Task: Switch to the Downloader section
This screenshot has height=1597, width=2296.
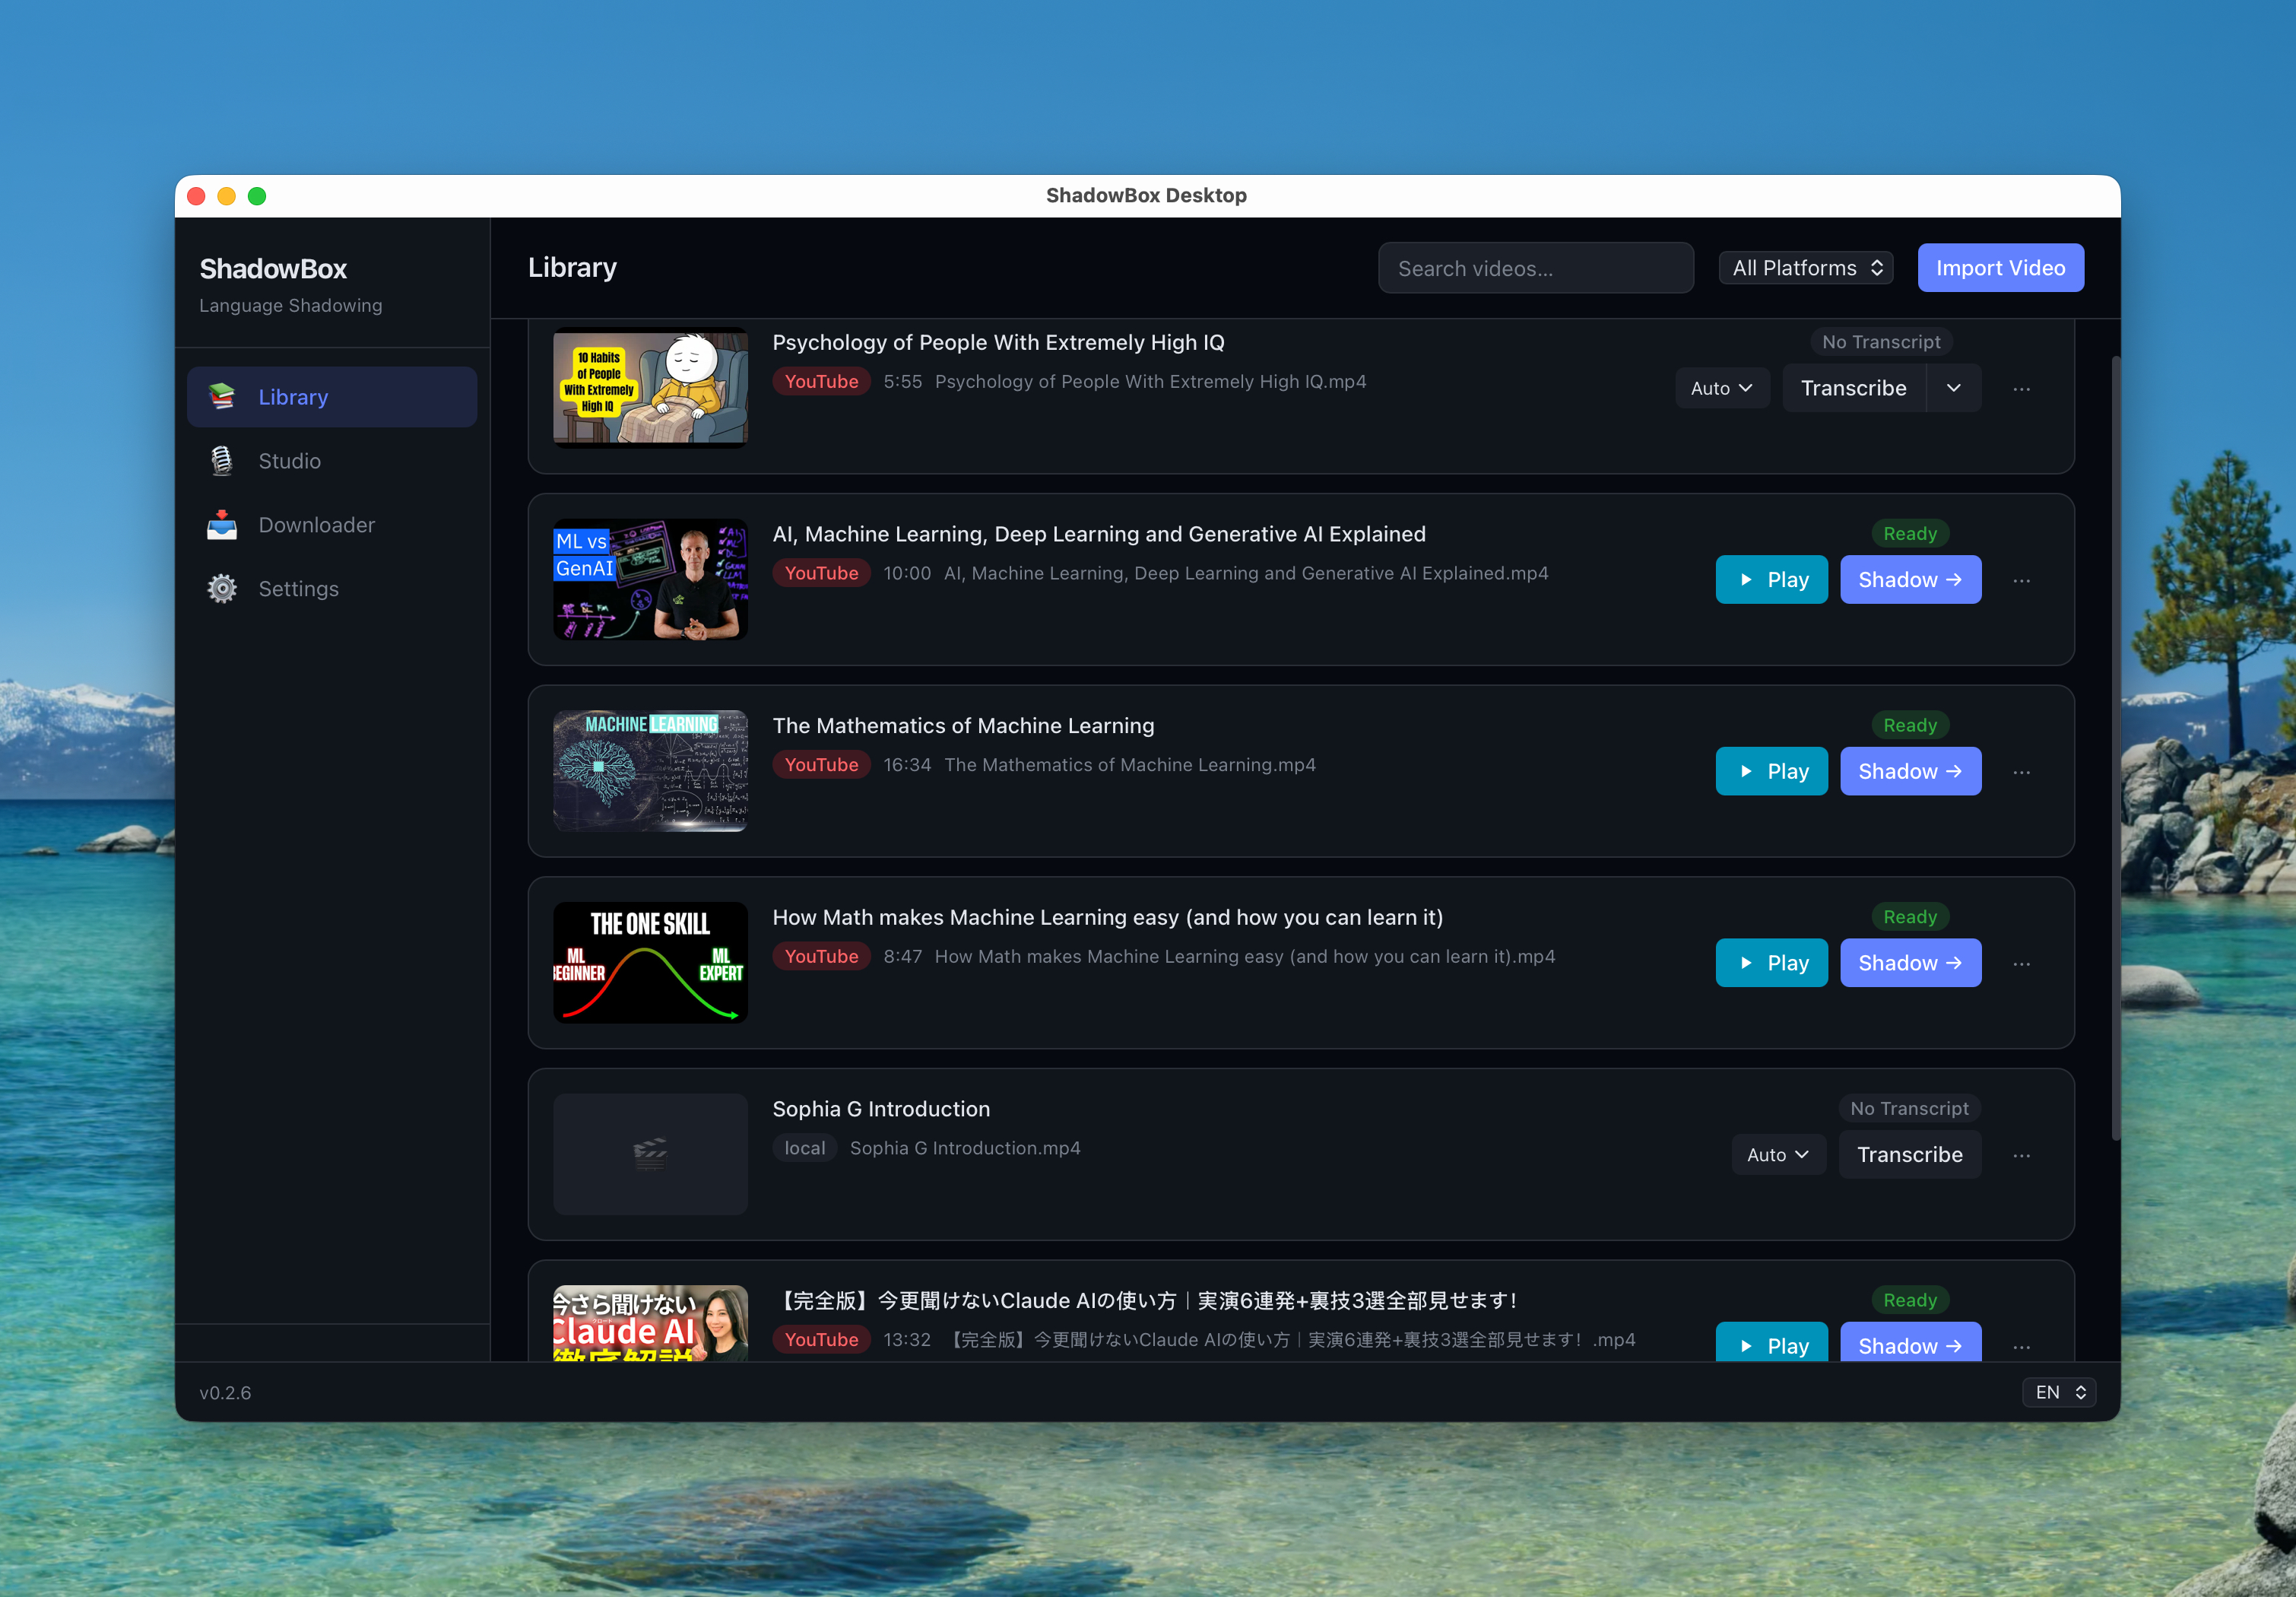Action: tap(332, 525)
